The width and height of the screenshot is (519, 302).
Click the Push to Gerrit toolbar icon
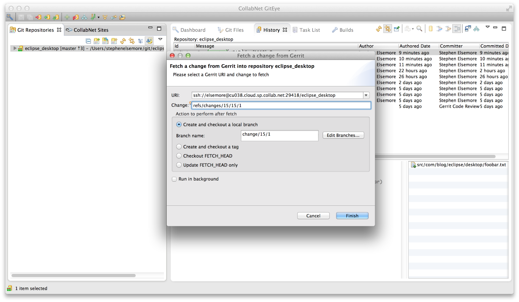75,17
